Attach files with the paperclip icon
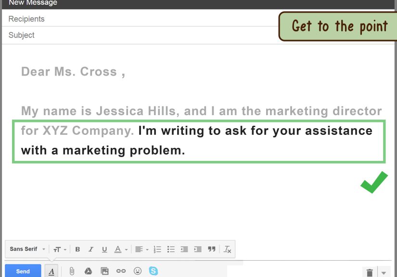 point(72,271)
